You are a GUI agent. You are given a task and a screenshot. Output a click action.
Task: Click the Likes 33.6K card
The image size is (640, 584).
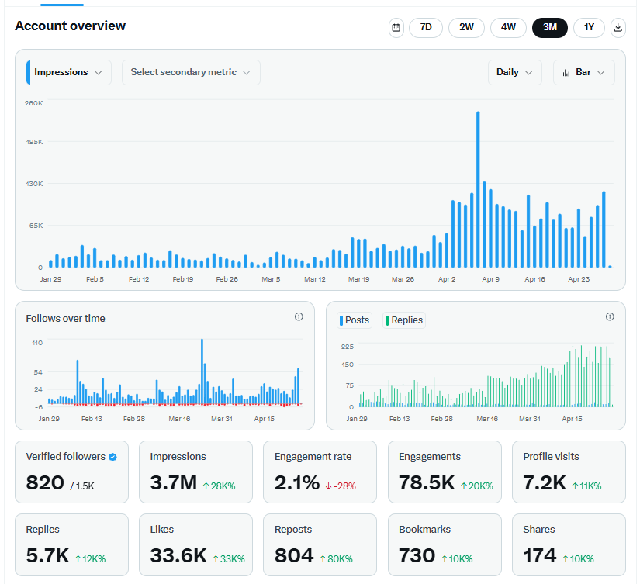[x=196, y=544]
